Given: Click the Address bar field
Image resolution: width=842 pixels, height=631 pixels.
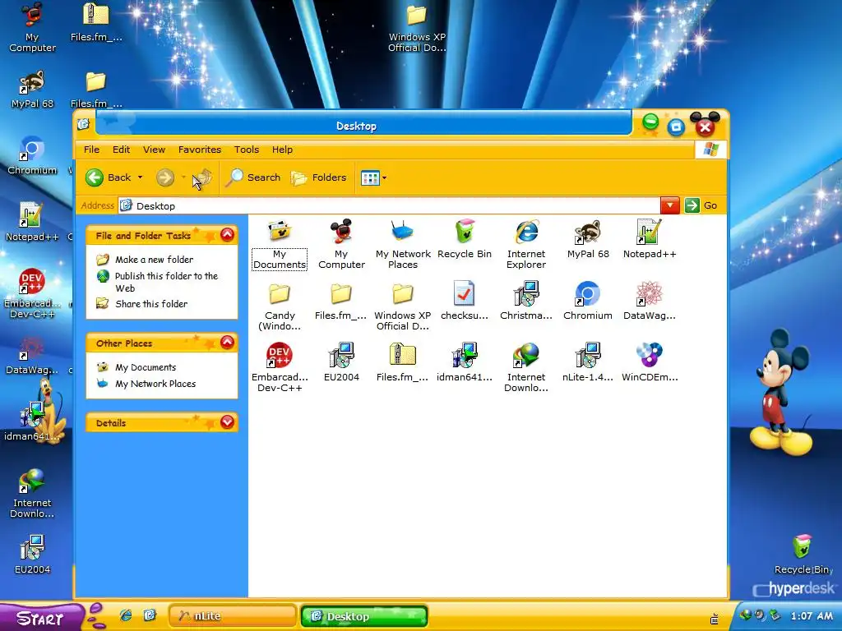Looking at the screenshot, I should (389, 205).
